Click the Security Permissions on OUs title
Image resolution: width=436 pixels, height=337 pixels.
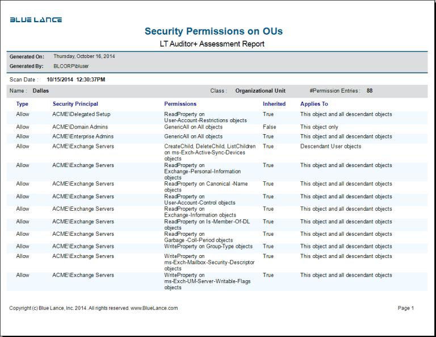click(x=213, y=31)
